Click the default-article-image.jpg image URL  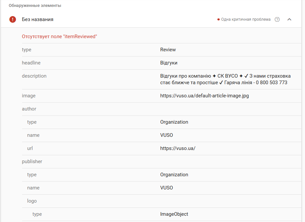coord(206,96)
